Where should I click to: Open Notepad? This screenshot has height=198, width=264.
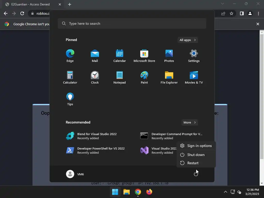pyautogui.click(x=120, y=77)
